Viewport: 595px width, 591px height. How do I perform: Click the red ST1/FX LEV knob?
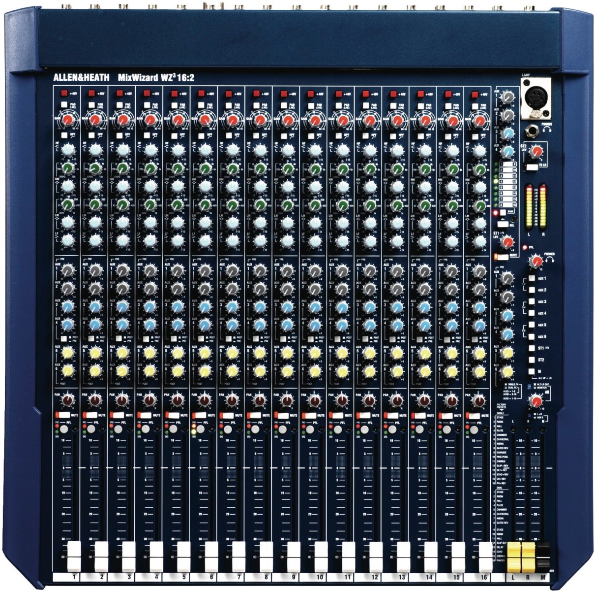(x=508, y=242)
